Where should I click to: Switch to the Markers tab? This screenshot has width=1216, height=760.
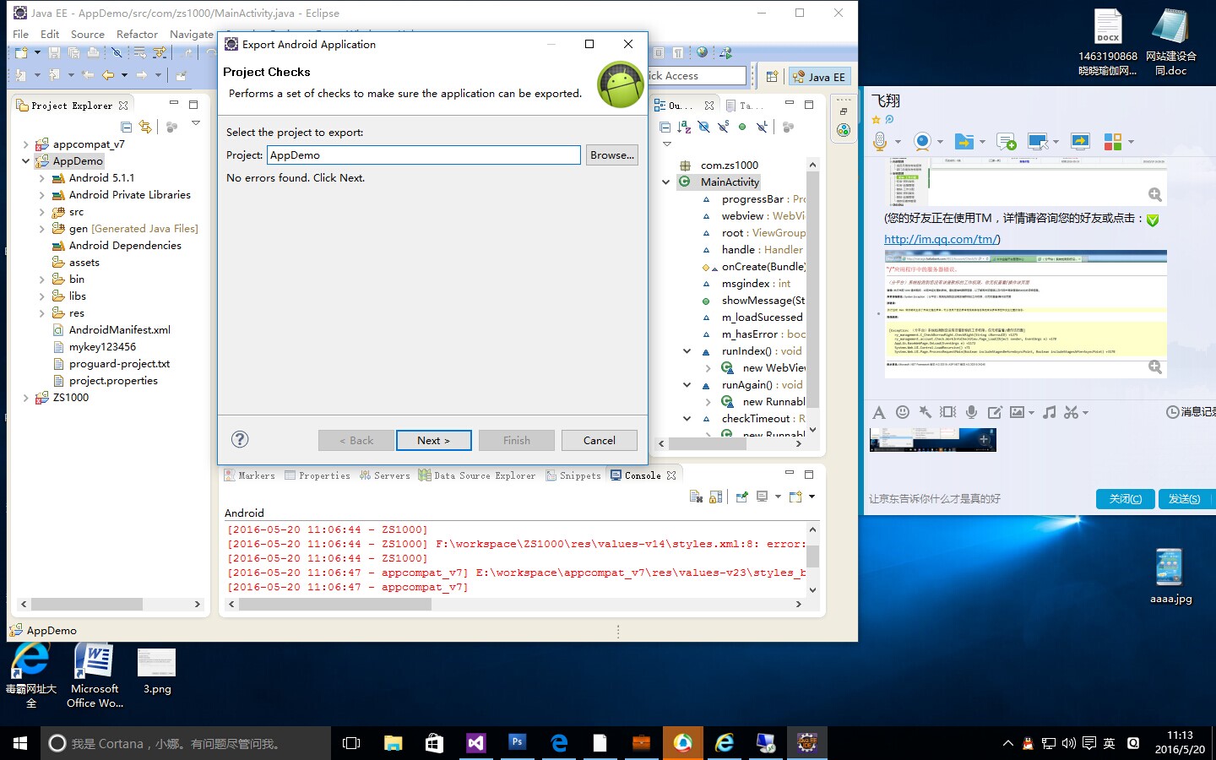[x=249, y=475]
